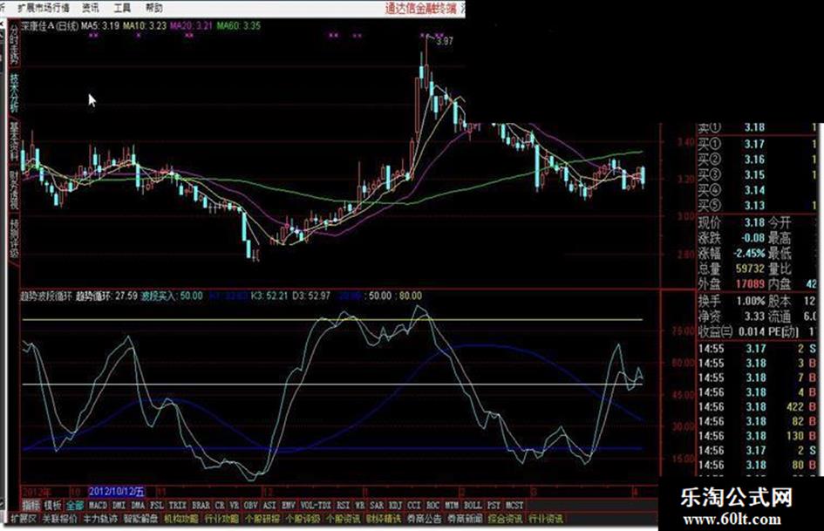
Task: Click the K3: 52.21 value
Action: click(x=269, y=296)
